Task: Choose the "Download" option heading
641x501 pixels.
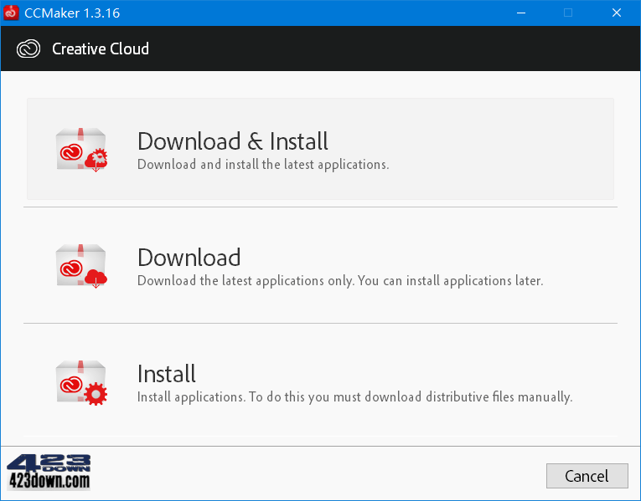Action: [189, 258]
